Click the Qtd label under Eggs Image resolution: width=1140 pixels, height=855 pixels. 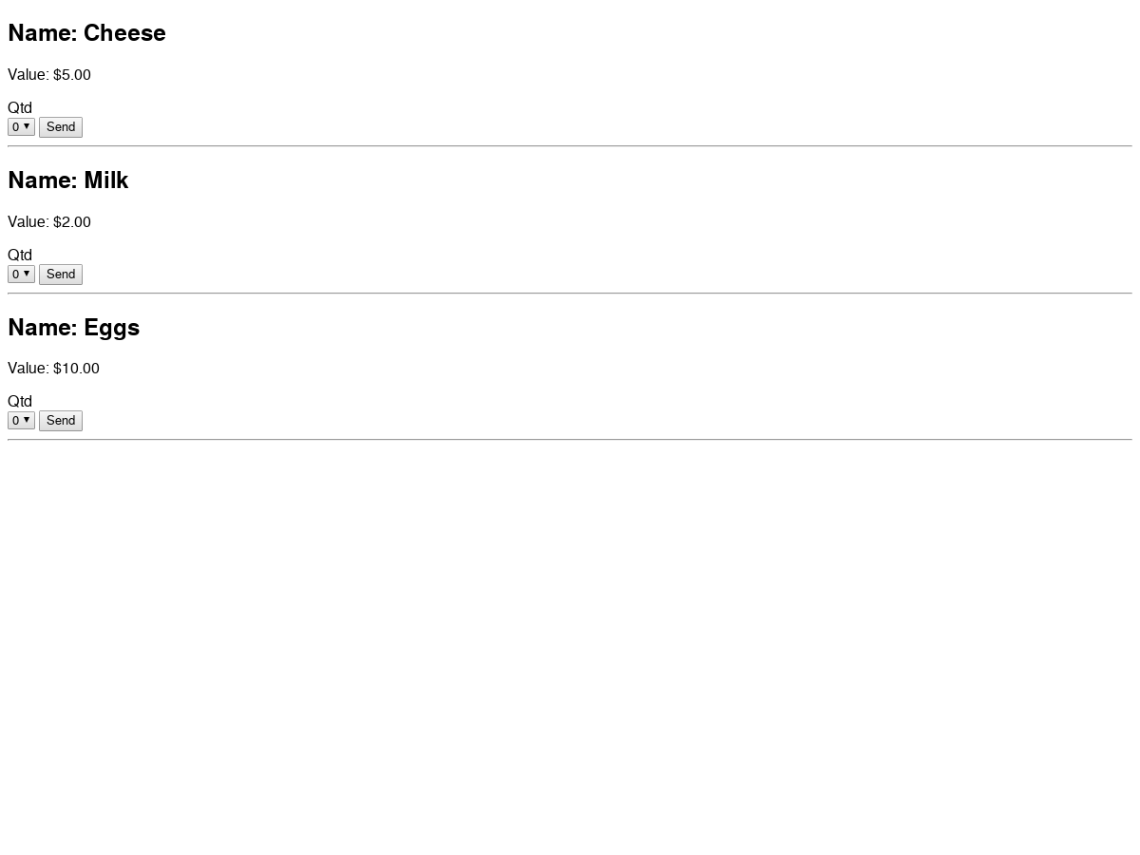(x=20, y=402)
